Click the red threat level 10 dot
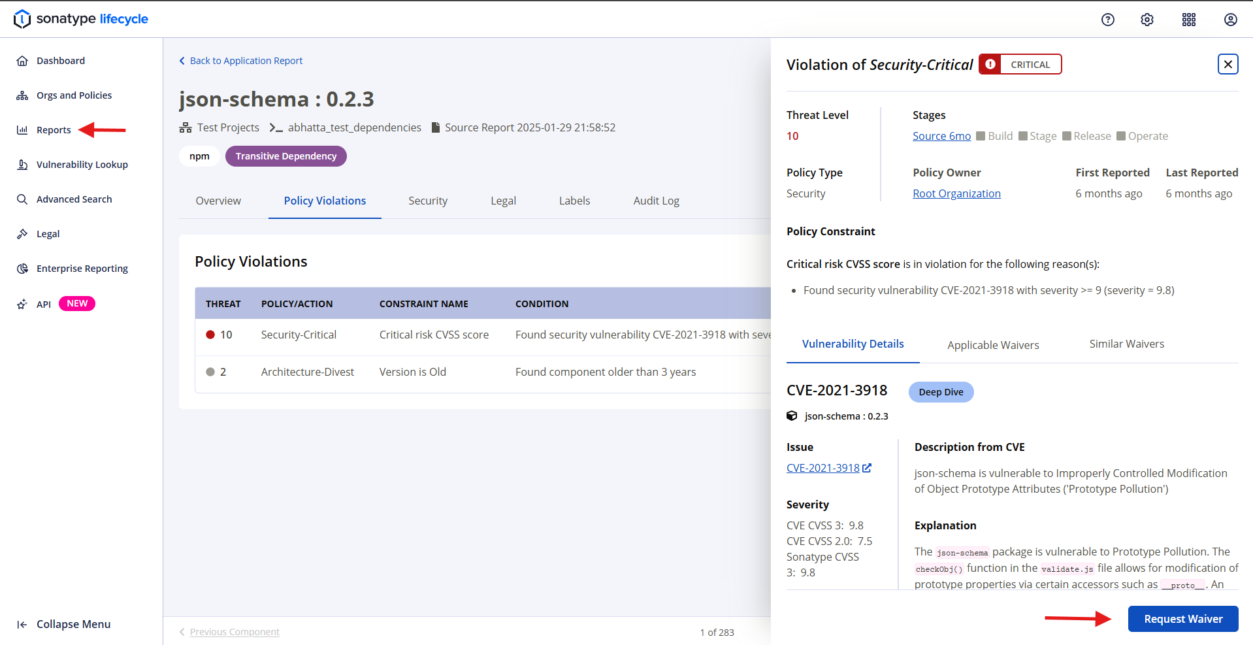Image resolution: width=1253 pixels, height=645 pixels. [x=210, y=335]
